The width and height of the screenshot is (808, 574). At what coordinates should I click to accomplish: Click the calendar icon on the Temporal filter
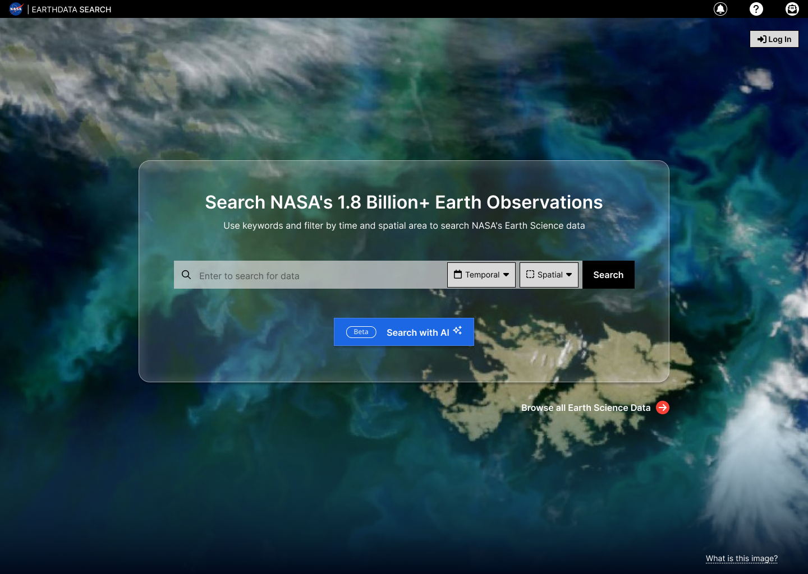[x=459, y=275]
